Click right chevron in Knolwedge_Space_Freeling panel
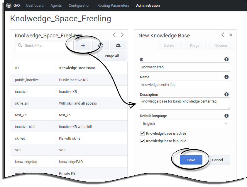This screenshot has height=187, width=247. pyautogui.click(x=122, y=35)
